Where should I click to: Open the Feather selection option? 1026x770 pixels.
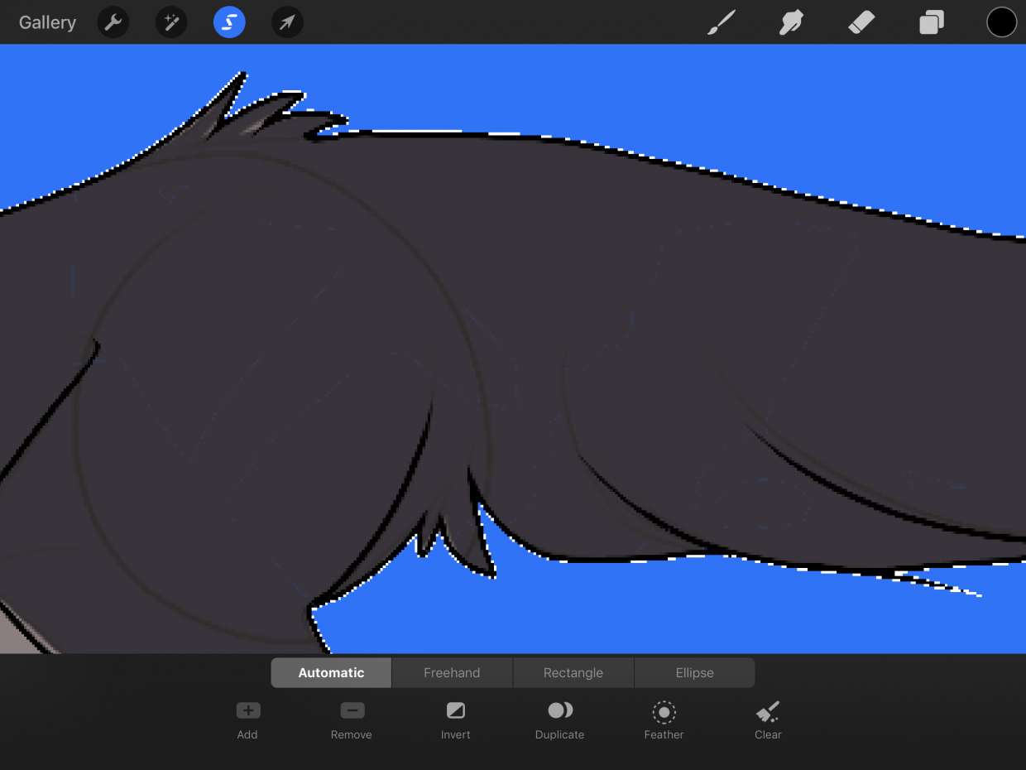[x=664, y=720]
